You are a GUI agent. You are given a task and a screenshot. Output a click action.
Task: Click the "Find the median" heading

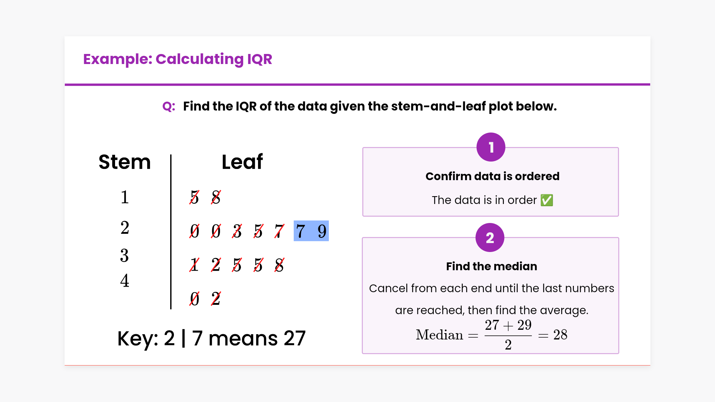[x=492, y=266]
